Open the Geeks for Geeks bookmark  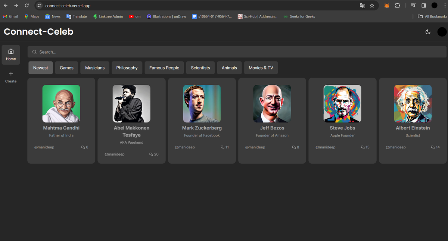click(x=299, y=16)
